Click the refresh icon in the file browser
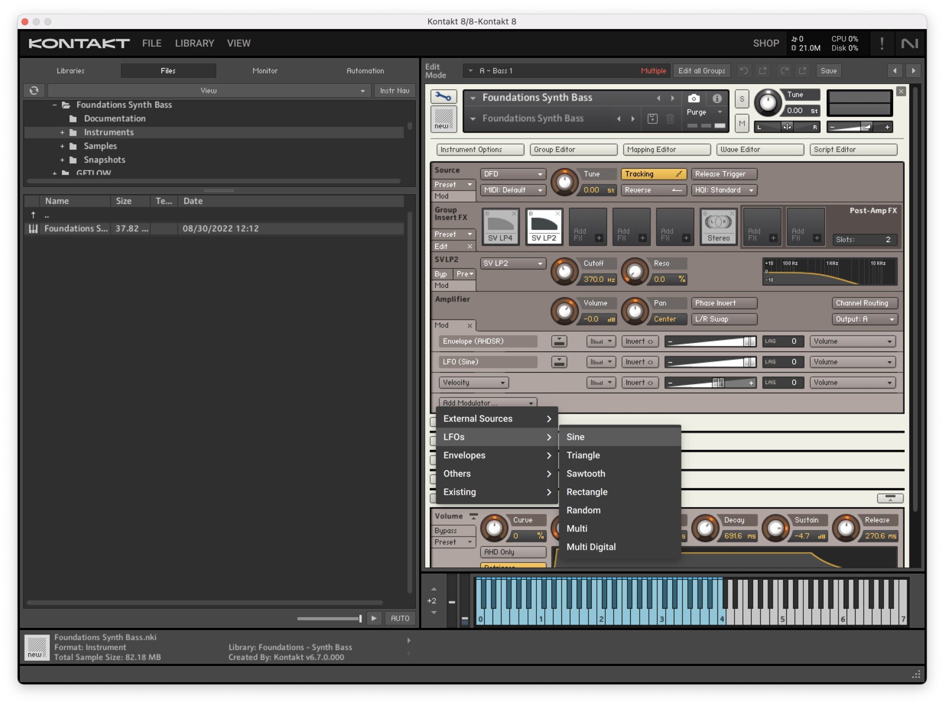Screen dimensions: 944x705 click(x=34, y=90)
